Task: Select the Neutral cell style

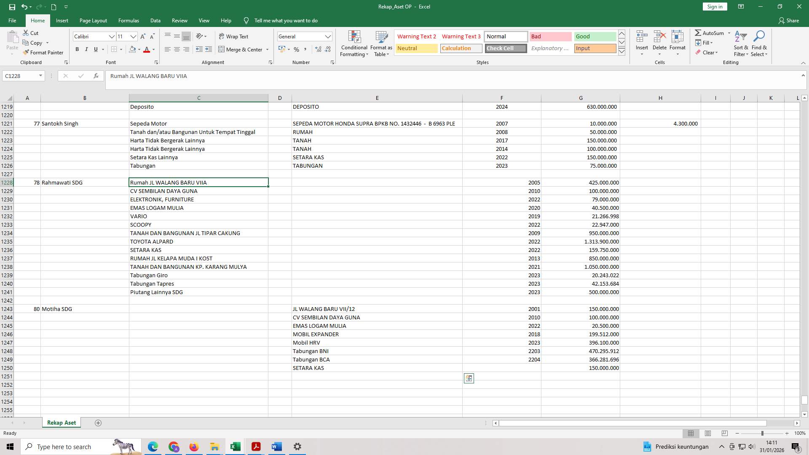Action: pyautogui.click(x=416, y=48)
